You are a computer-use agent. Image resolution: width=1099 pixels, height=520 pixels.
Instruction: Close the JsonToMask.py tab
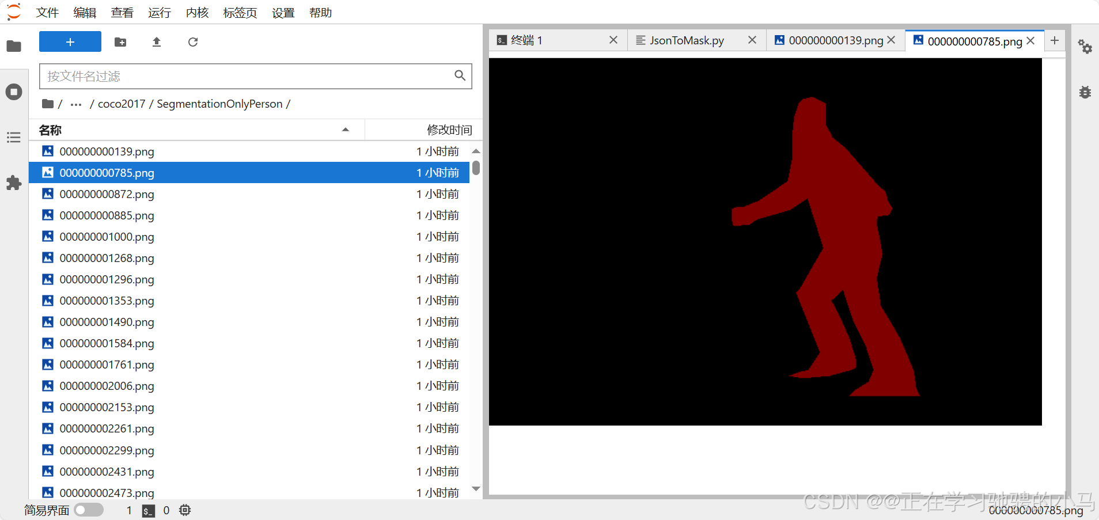coord(752,40)
